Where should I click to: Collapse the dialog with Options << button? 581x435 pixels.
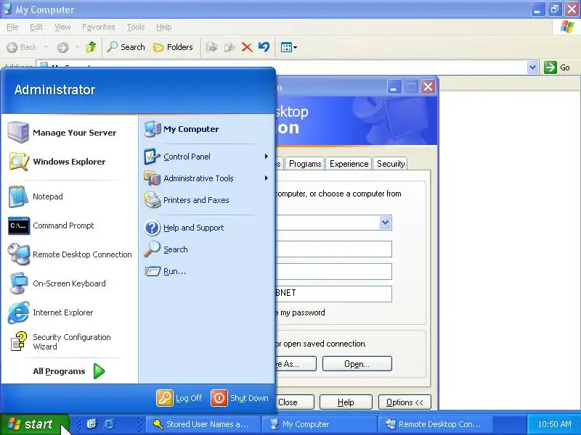[x=405, y=402]
